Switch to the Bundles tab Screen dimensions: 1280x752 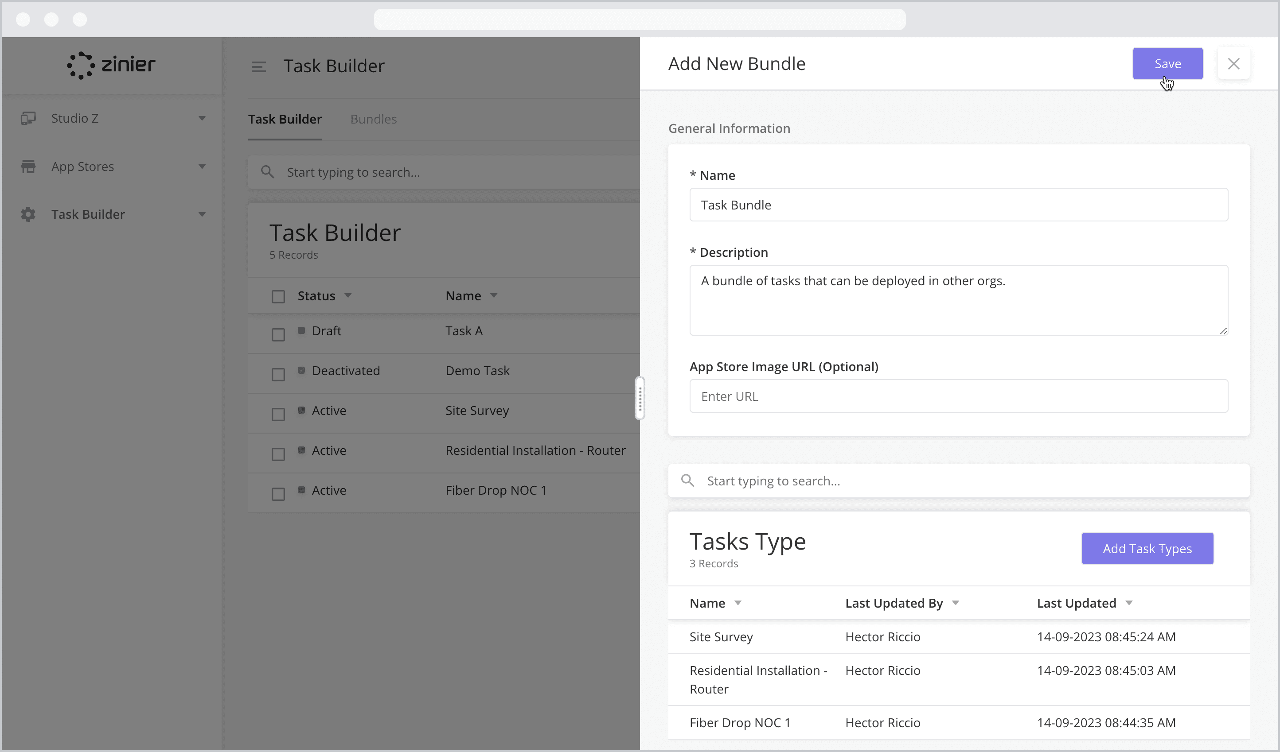pyautogui.click(x=373, y=119)
